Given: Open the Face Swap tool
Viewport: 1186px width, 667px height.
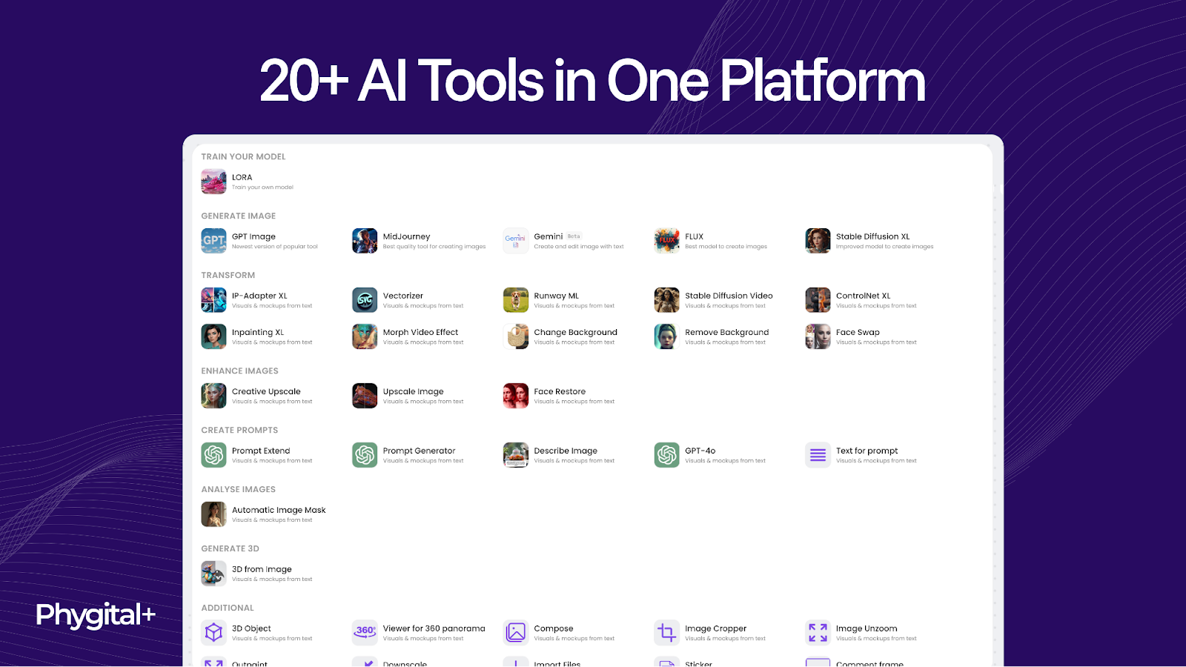Looking at the screenshot, I should point(858,333).
